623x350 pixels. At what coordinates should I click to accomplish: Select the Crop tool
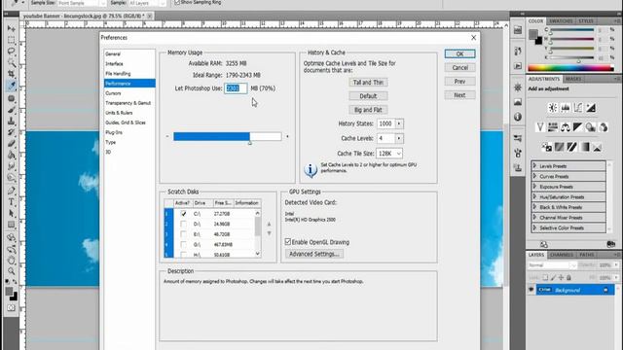[11, 74]
